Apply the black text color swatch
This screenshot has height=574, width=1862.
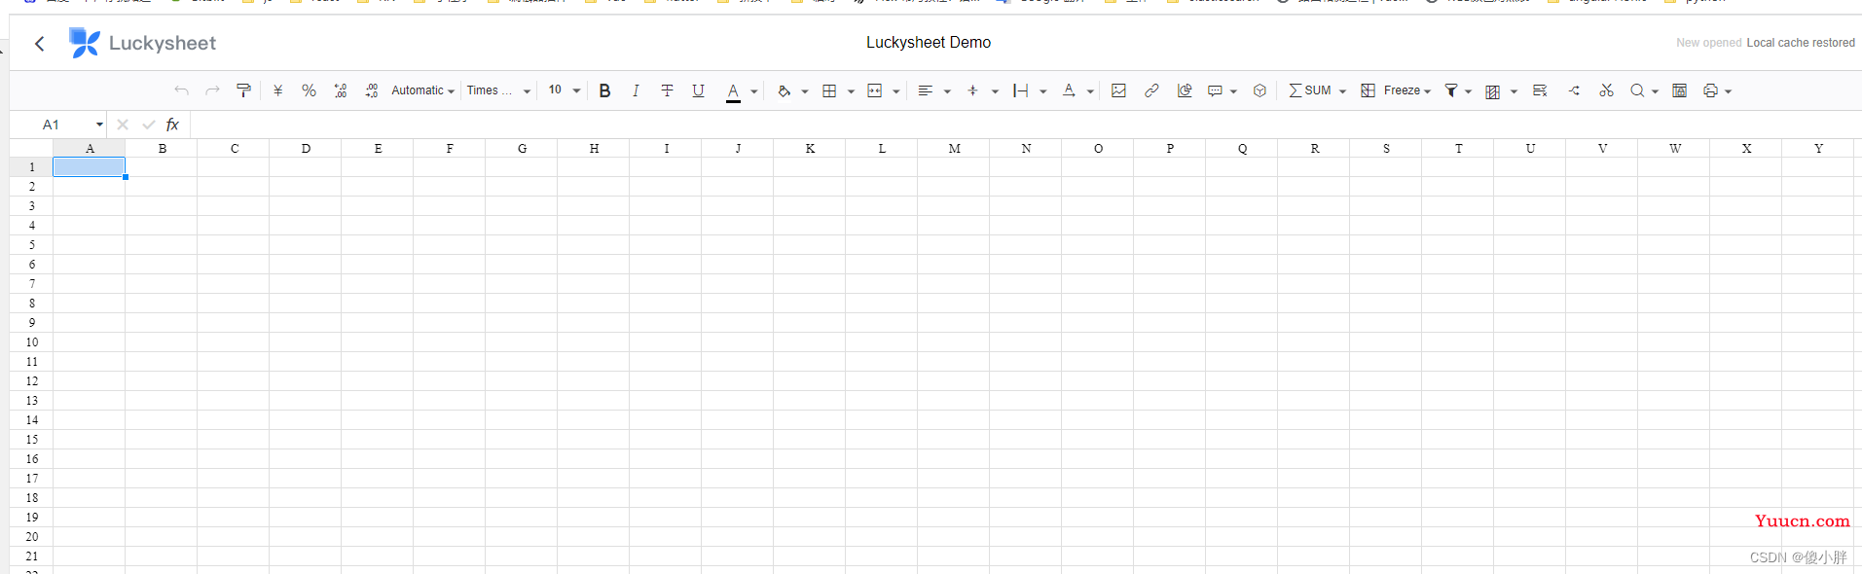pos(733,90)
